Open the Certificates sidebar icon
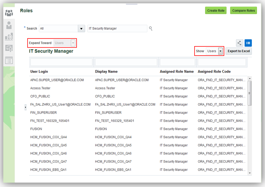Viewport: 265px width, 187px height. (9, 48)
